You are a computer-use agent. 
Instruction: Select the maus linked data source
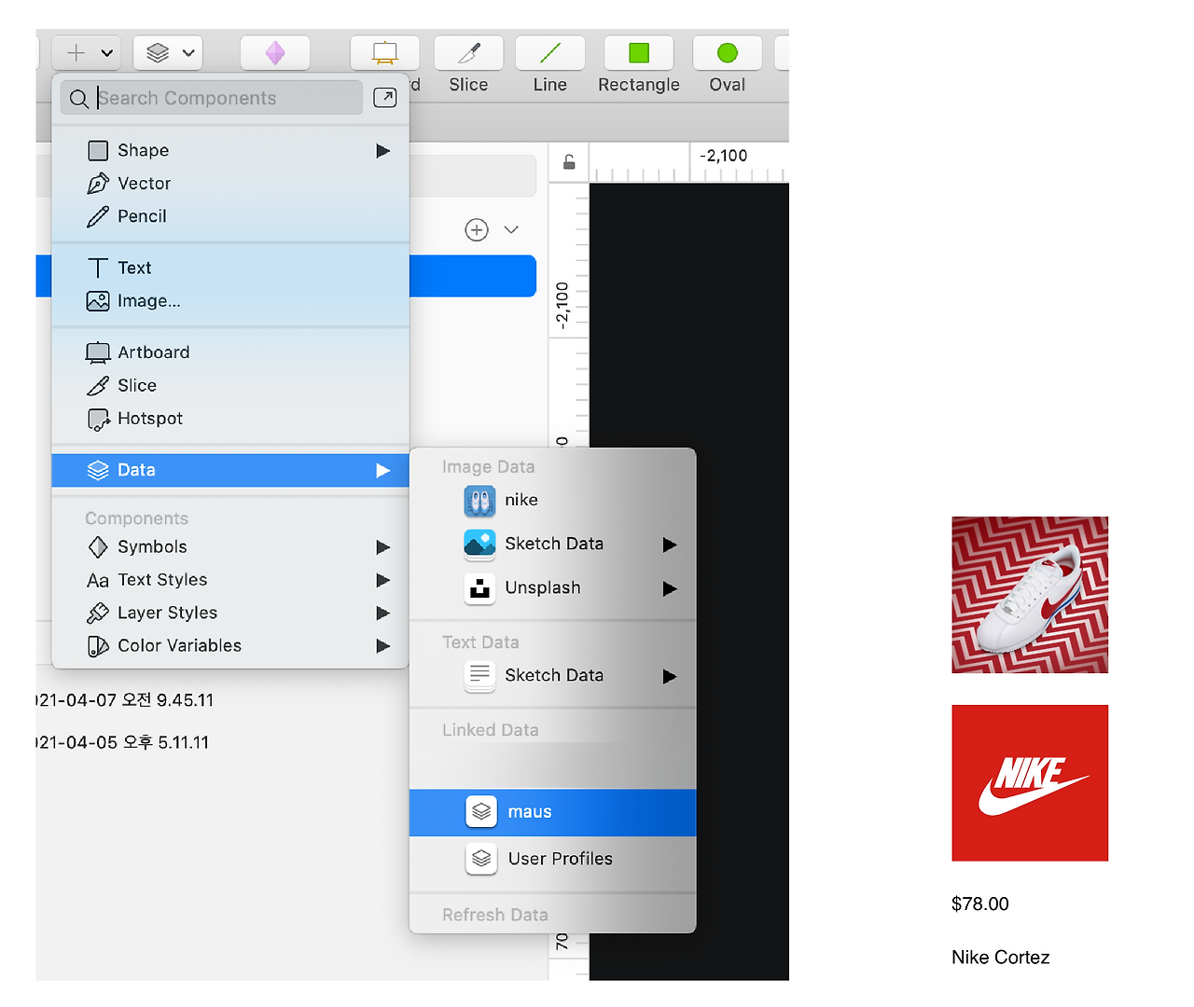(552, 812)
